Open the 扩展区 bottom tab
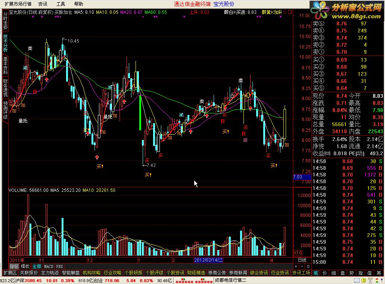Screen dimensions: 385x284 click(10, 273)
